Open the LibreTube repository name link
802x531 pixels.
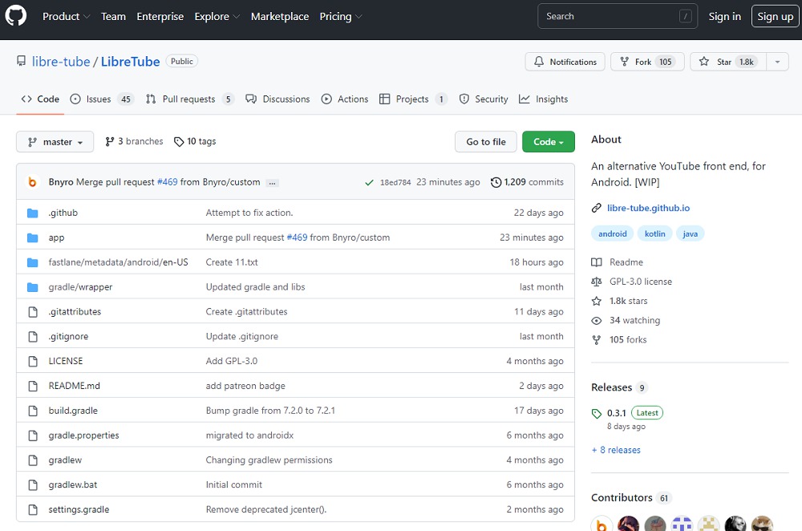click(x=131, y=62)
